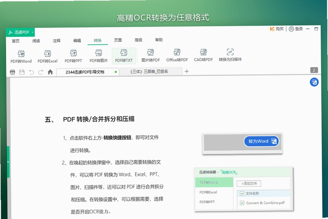Select the 2344迅读PDF引导文档 document tab

tap(88, 72)
